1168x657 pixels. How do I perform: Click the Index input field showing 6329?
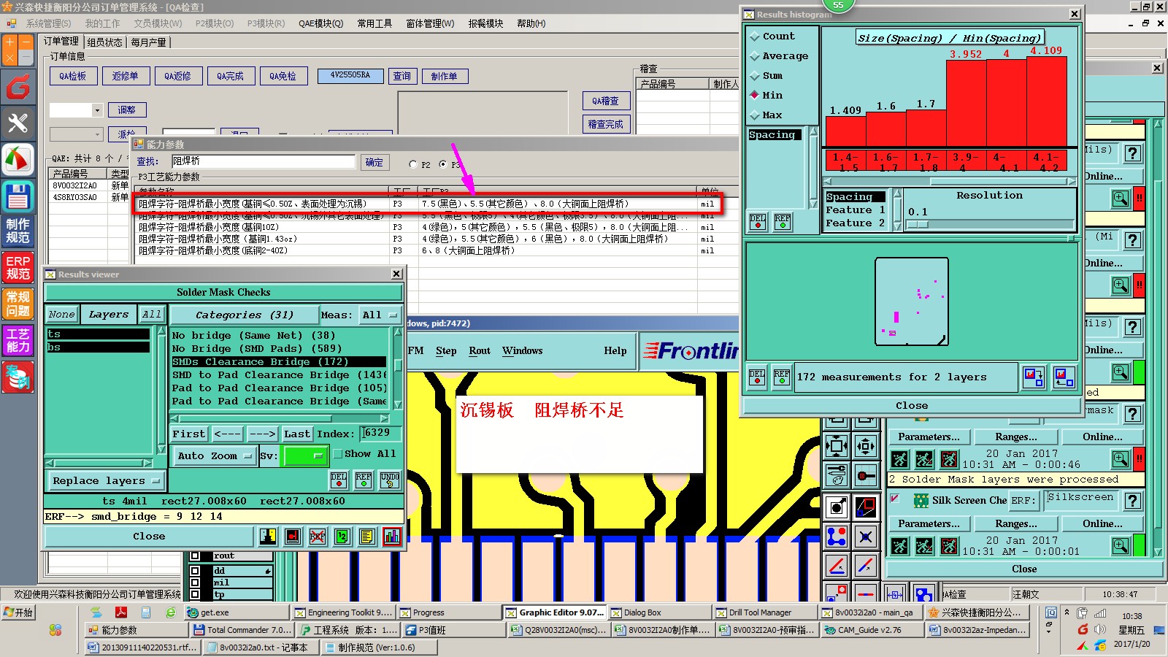[x=380, y=433]
